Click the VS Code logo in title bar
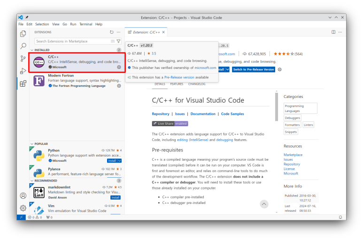Image resolution: width=363 pixels, height=240 pixels. point(21,17)
